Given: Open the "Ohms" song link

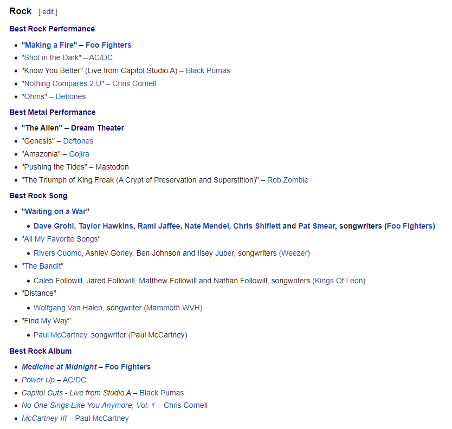Looking at the screenshot, I should tap(34, 96).
